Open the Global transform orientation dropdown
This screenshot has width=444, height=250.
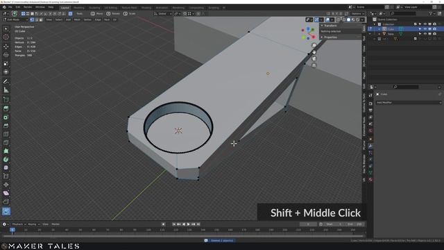[163, 14]
